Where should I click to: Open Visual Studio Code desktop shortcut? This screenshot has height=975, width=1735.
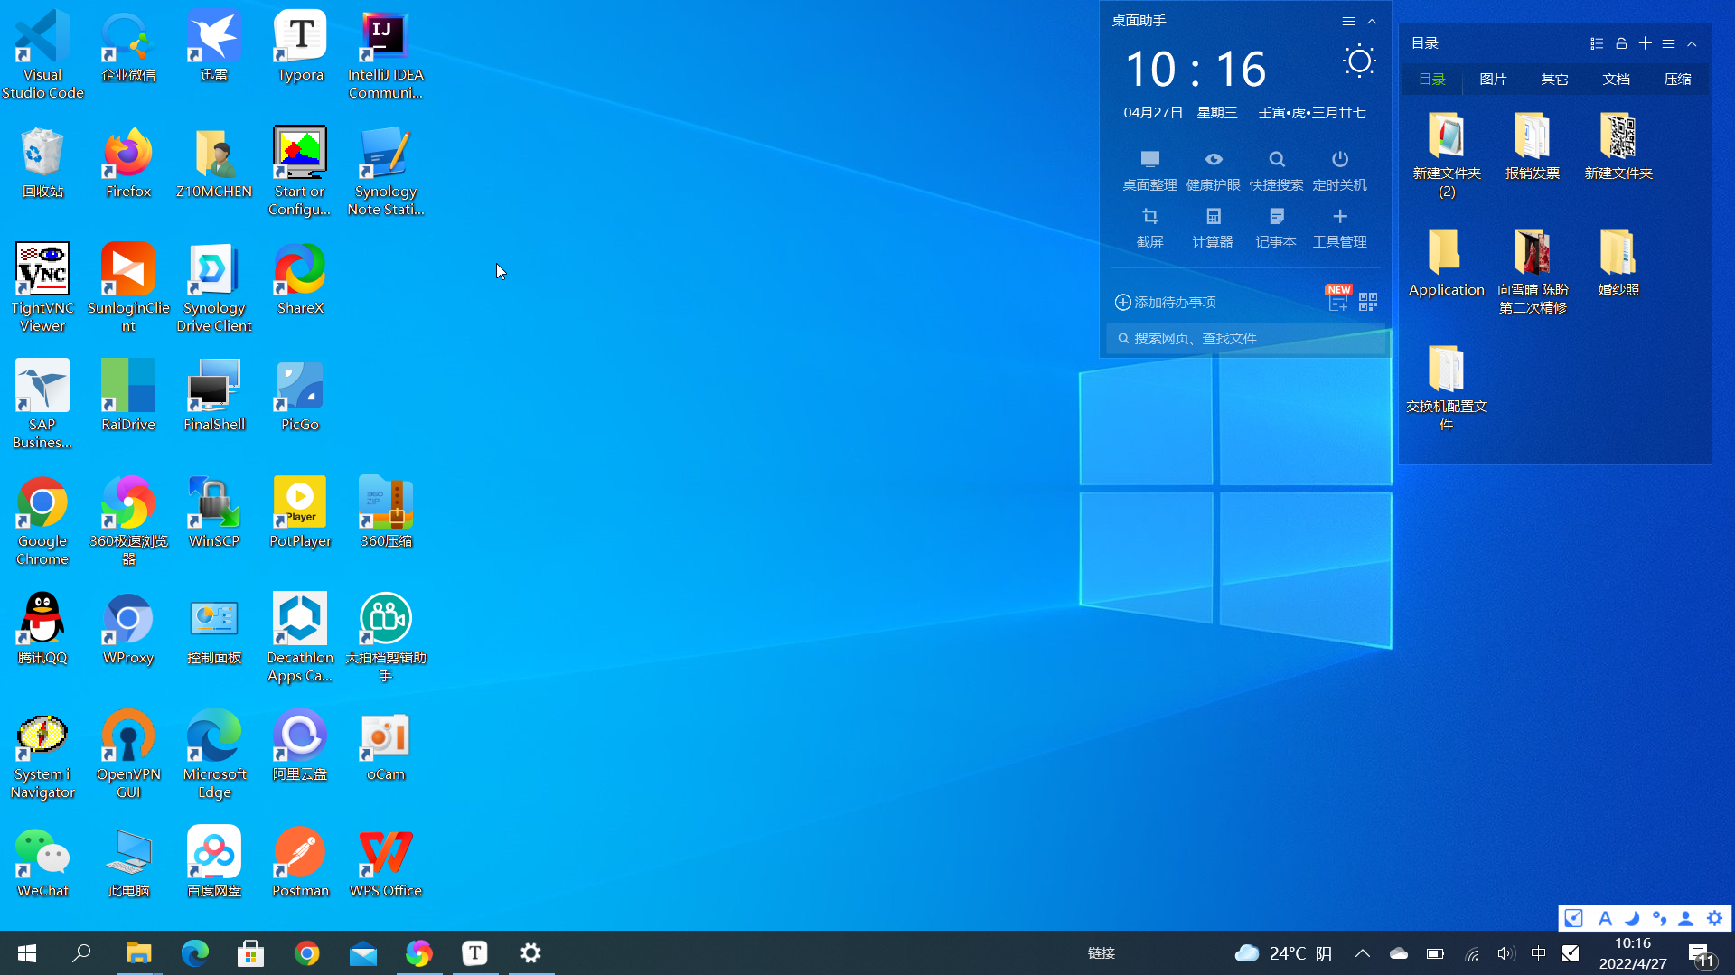coord(42,54)
